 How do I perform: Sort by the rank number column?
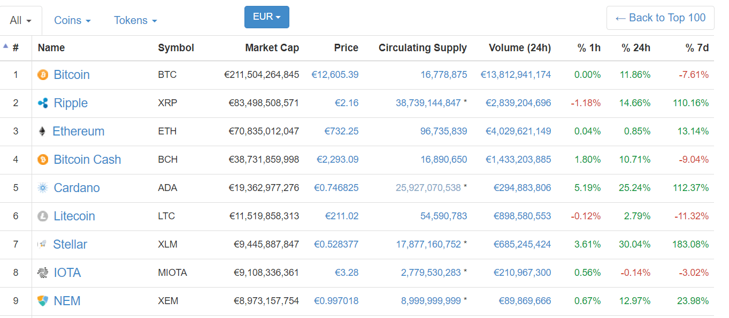point(16,48)
